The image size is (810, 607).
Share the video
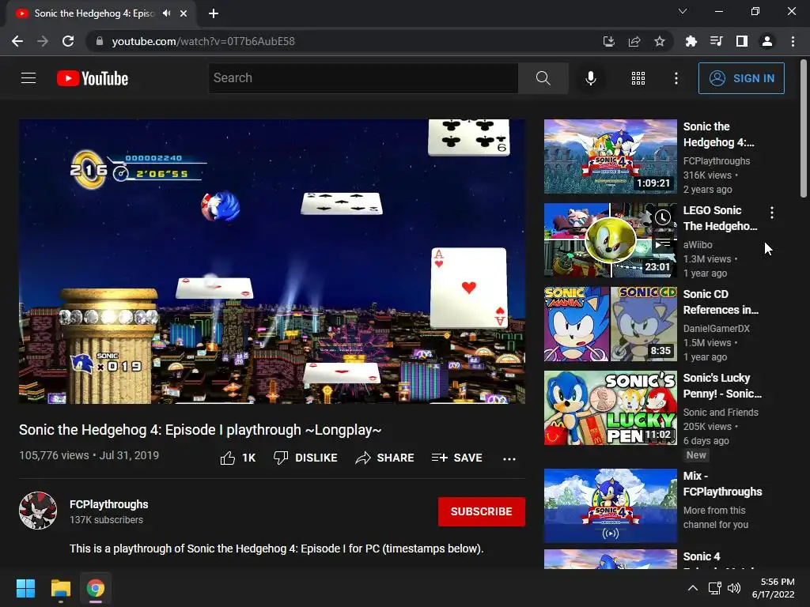tap(384, 458)
